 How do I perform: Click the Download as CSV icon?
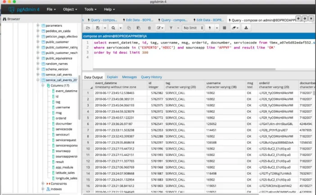[246, 28]
